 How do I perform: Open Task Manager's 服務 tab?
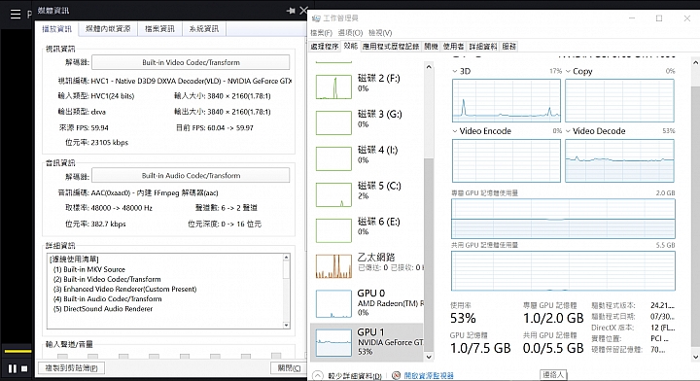pos(508,46)
